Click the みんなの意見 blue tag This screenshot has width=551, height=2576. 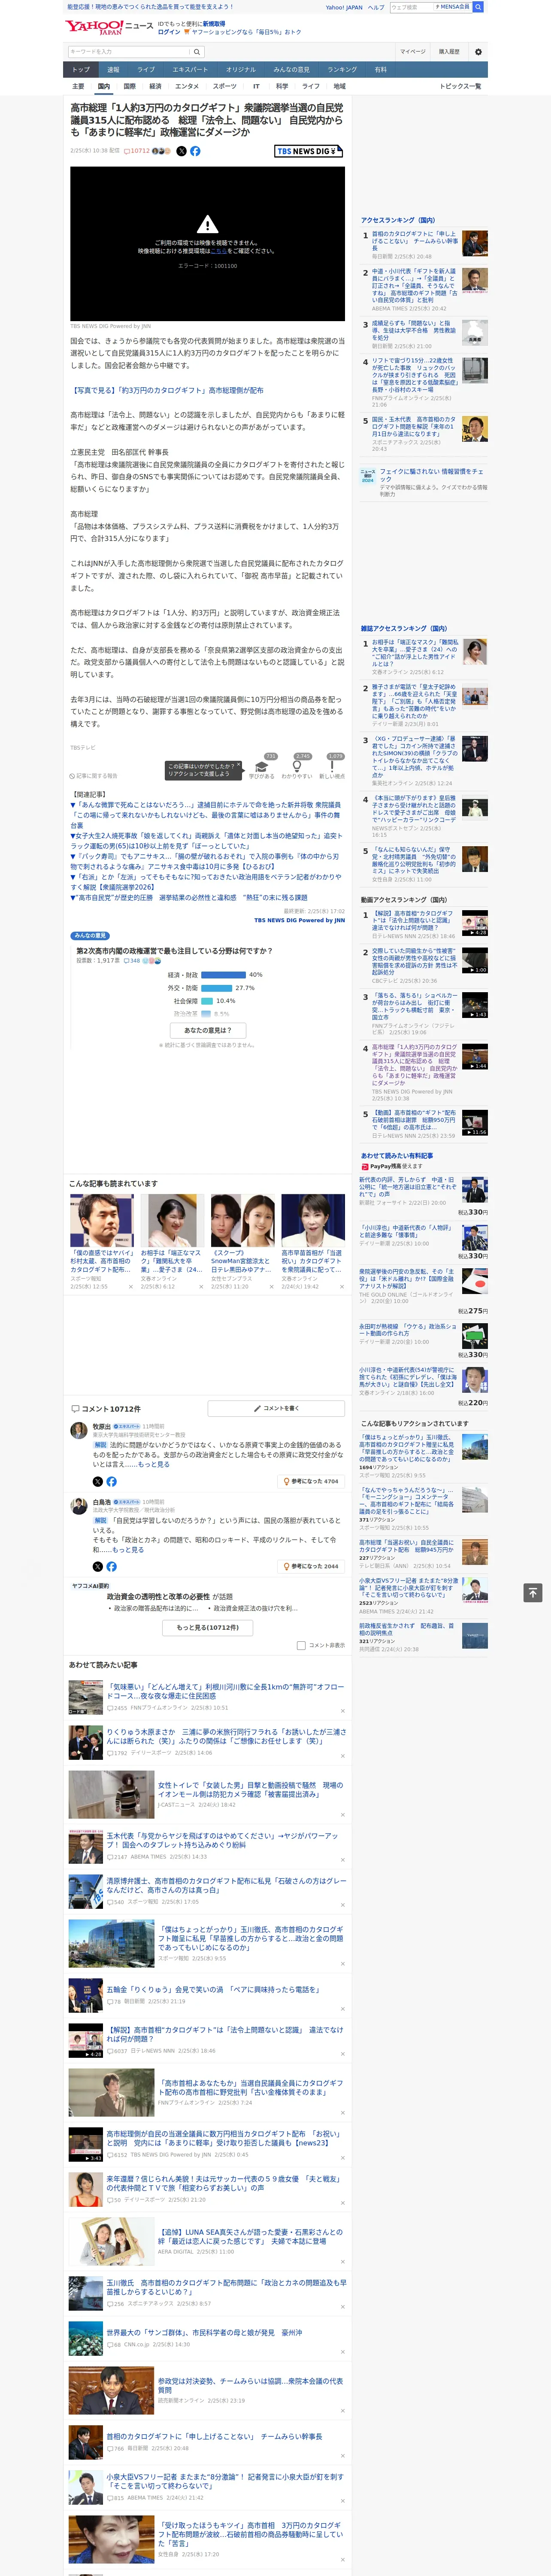point(90,936)
